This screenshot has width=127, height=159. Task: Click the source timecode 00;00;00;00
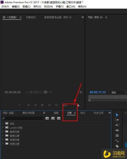tap(12, 92)
